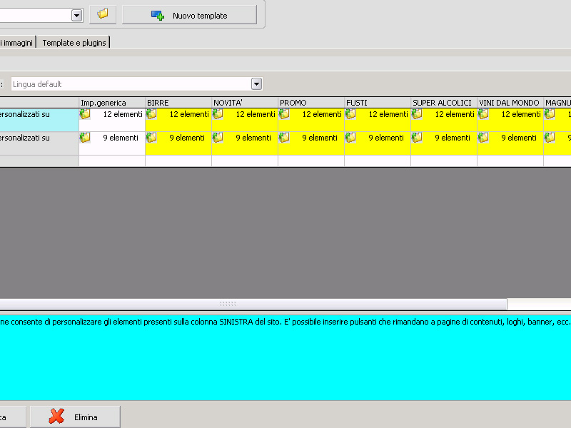
Task: Open folder icon in BIRRE 9 elementi cell
Action: tap(151, 138)
